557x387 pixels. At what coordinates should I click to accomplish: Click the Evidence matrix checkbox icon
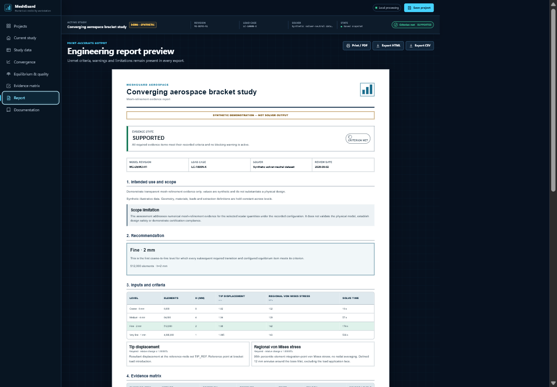(9, 86)
